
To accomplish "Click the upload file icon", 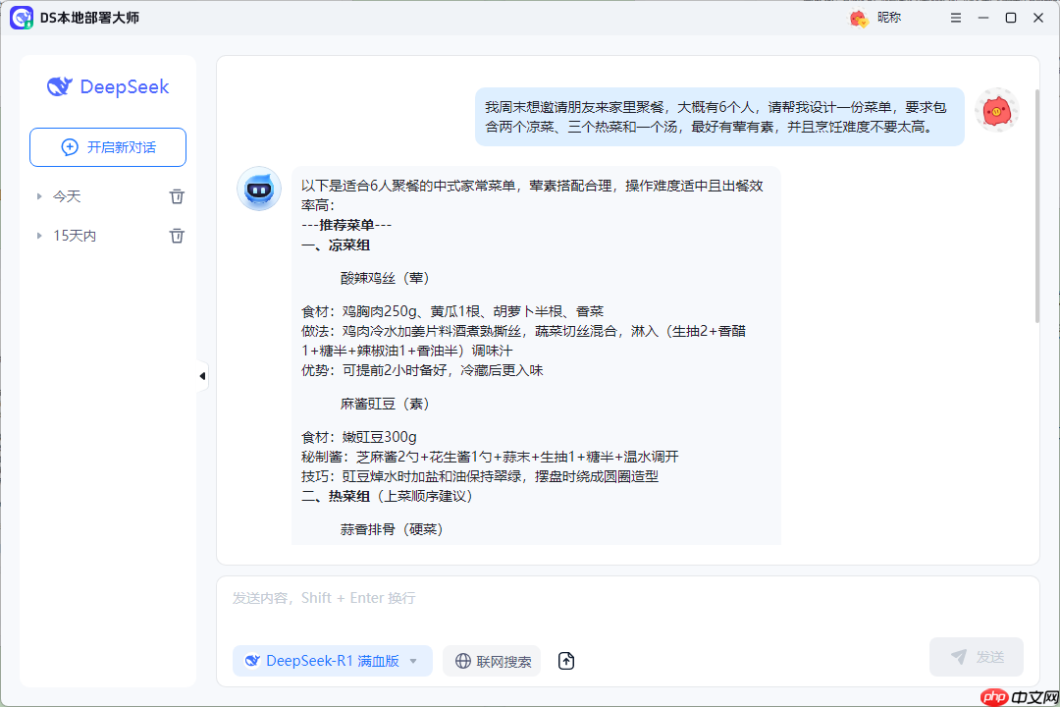I will pos(565,661).
